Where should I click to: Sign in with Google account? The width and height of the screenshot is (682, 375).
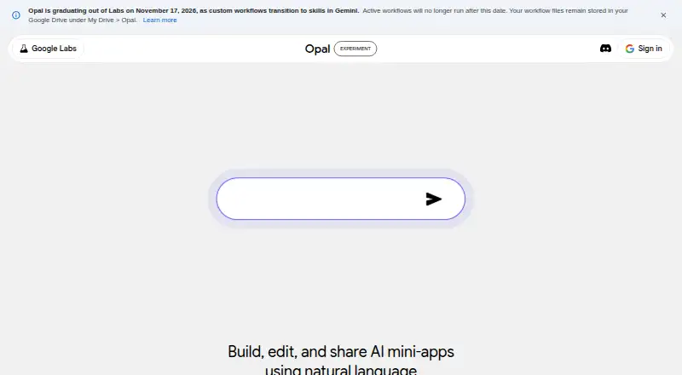point(644,49)
